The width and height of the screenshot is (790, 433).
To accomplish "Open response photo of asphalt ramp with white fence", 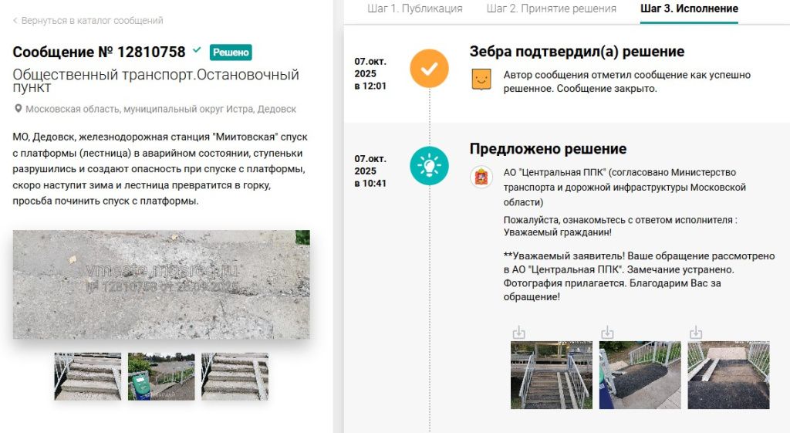I will click(x=640, y=375).
